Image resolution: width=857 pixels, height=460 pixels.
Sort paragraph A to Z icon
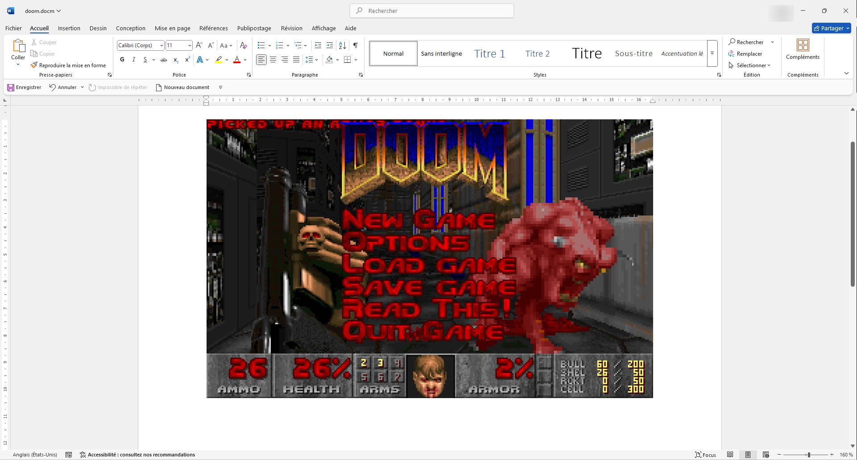coord(342,45)
